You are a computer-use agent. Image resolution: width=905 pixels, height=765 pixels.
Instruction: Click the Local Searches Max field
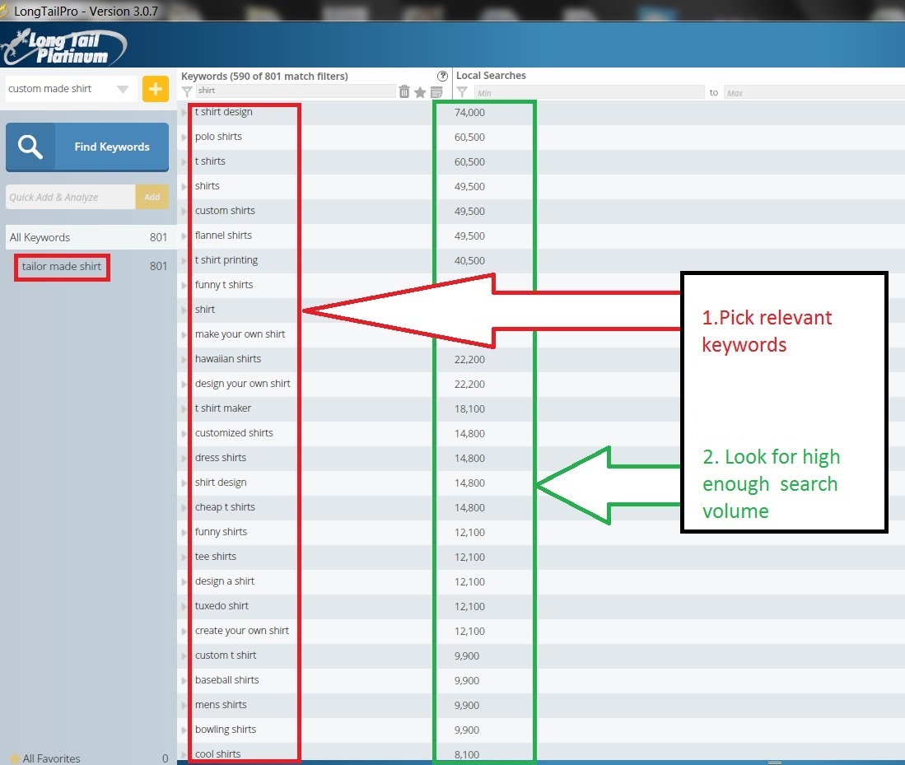[x=814, y=92]
